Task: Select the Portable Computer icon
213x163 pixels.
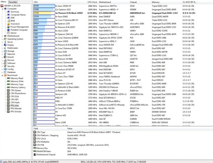Action: pyautogui.click(x=8, y=30)
